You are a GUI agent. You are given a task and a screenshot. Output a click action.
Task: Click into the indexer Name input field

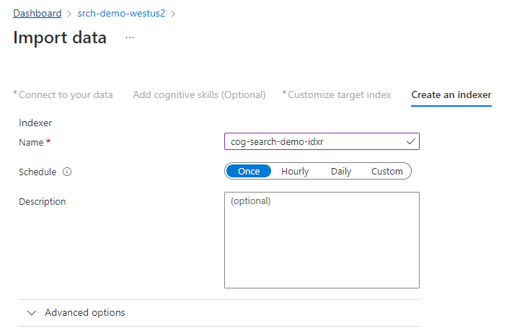[314, 142]
